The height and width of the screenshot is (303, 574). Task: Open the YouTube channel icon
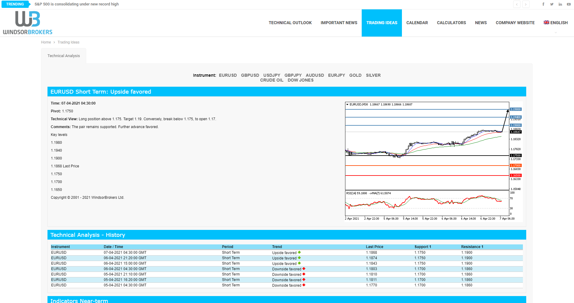click(x=569, y=4)
